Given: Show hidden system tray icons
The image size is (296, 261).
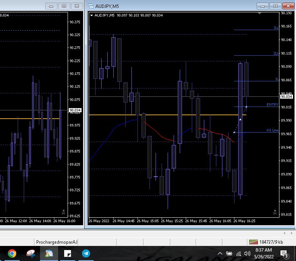Looking at the screenshot, I should click(x=220, y=253).
